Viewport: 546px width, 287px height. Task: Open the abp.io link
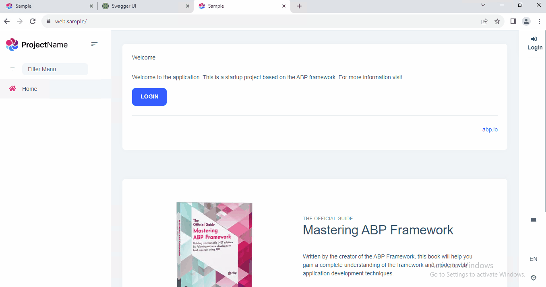pyautogui.click(x=490, y=129)
